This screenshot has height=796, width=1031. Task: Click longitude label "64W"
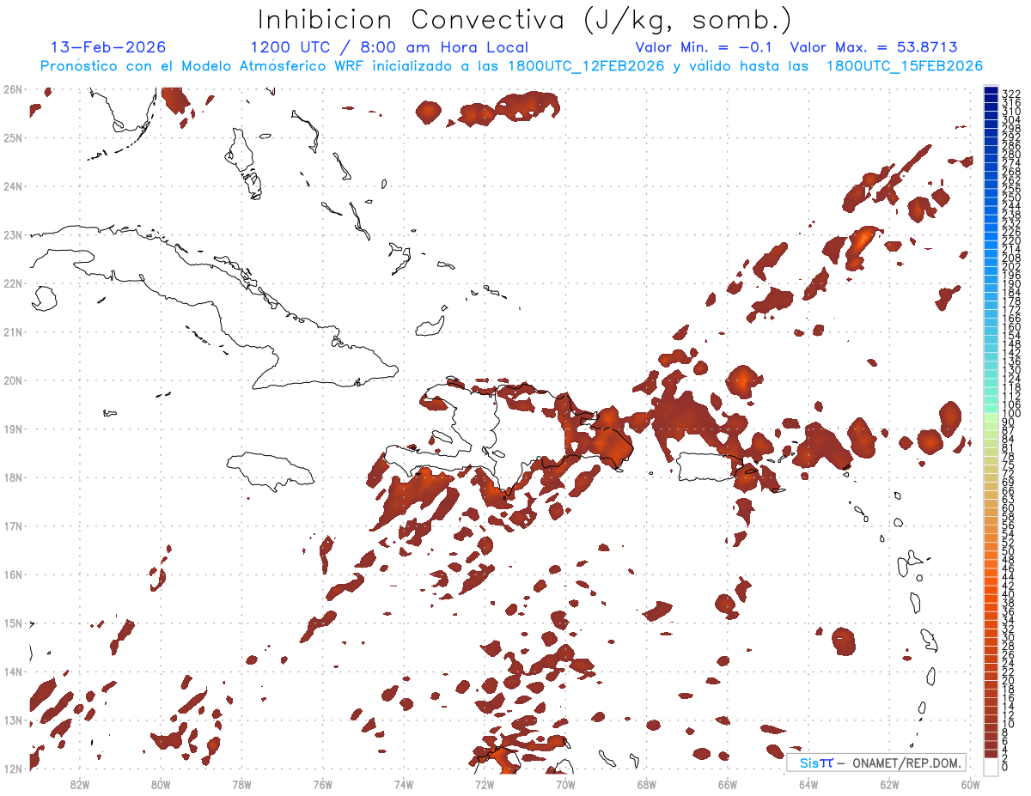point(808,784)
